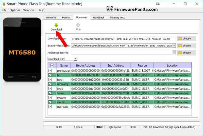This screenshot has height=136, width=203.
Task: Expand the Authentication File dropdown arrow
Action: tap(174, 52)
